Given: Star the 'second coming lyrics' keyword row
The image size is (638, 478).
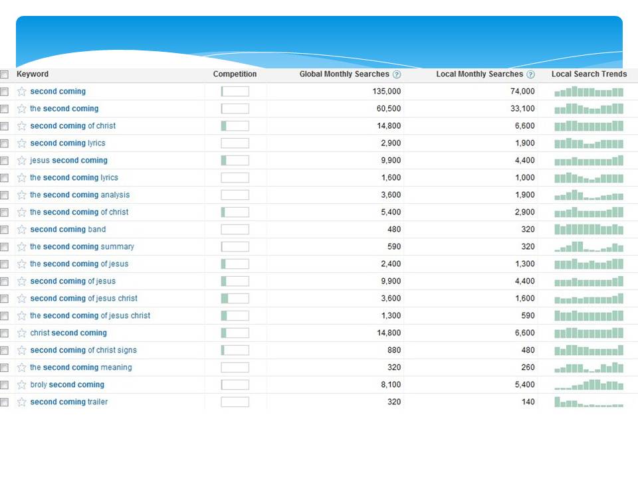Looking at the screenshot, I should (x=22, y=143).
